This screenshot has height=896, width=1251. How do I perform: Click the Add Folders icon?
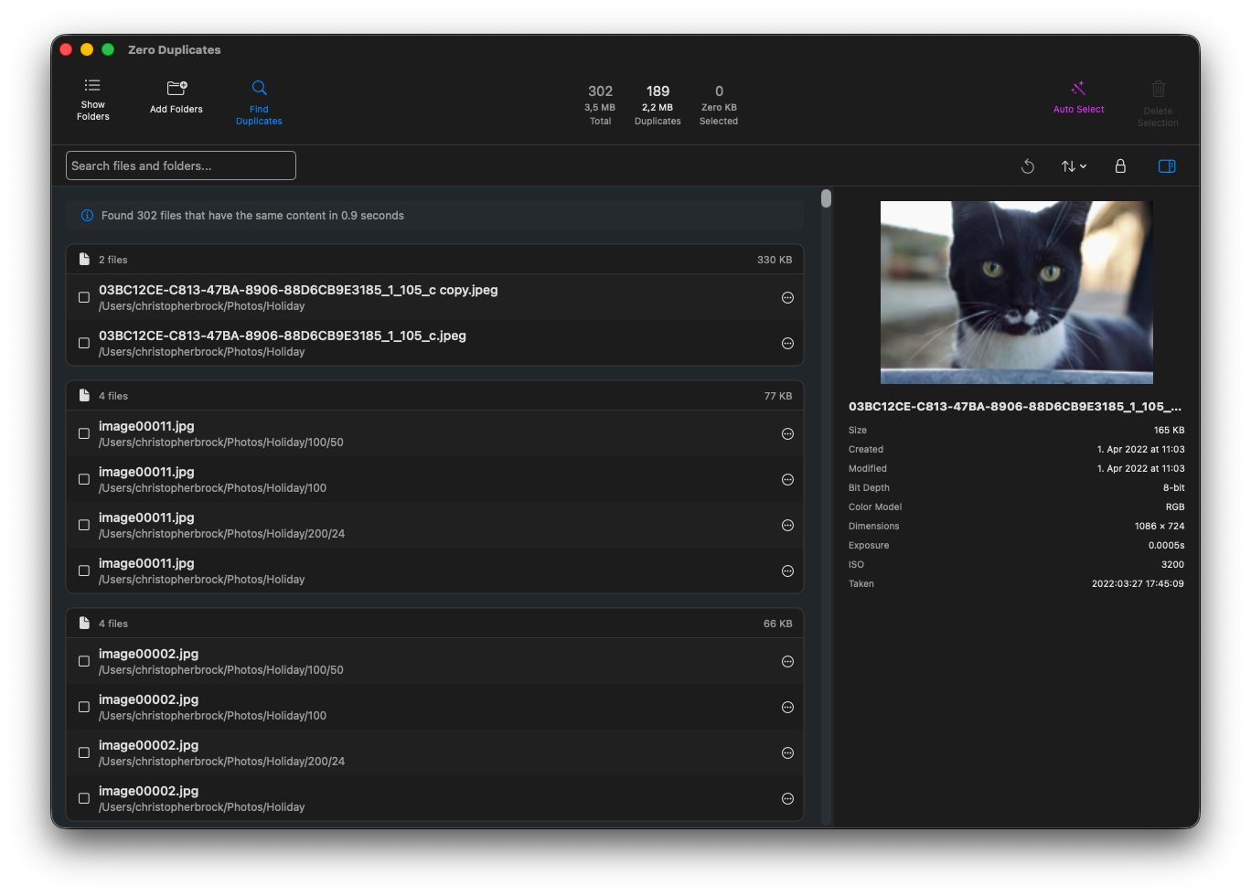point(176,89)
